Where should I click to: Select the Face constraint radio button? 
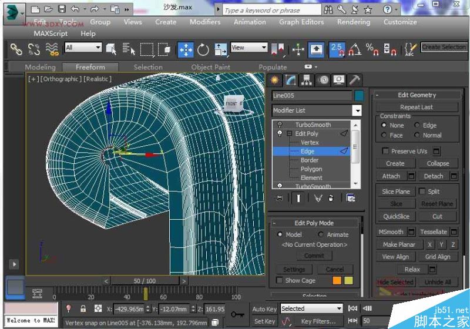coord(384,135)
